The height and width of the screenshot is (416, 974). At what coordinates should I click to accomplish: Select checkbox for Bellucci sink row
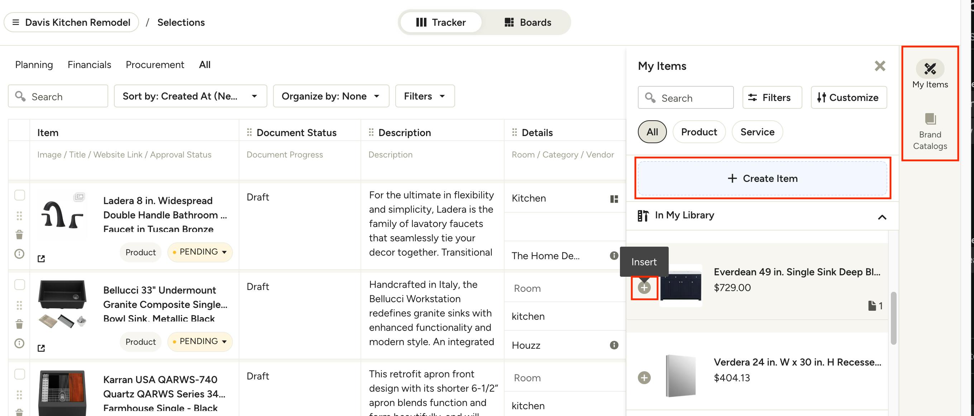[x=20, y=285]
